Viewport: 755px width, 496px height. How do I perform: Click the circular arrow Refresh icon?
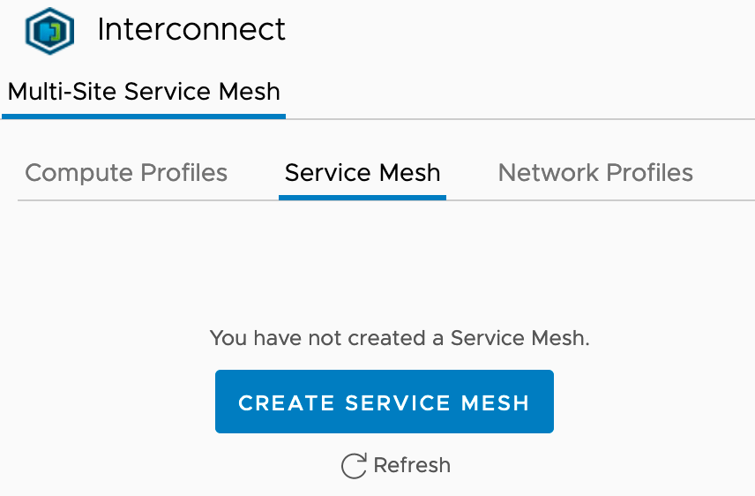(x=354, y=466)
